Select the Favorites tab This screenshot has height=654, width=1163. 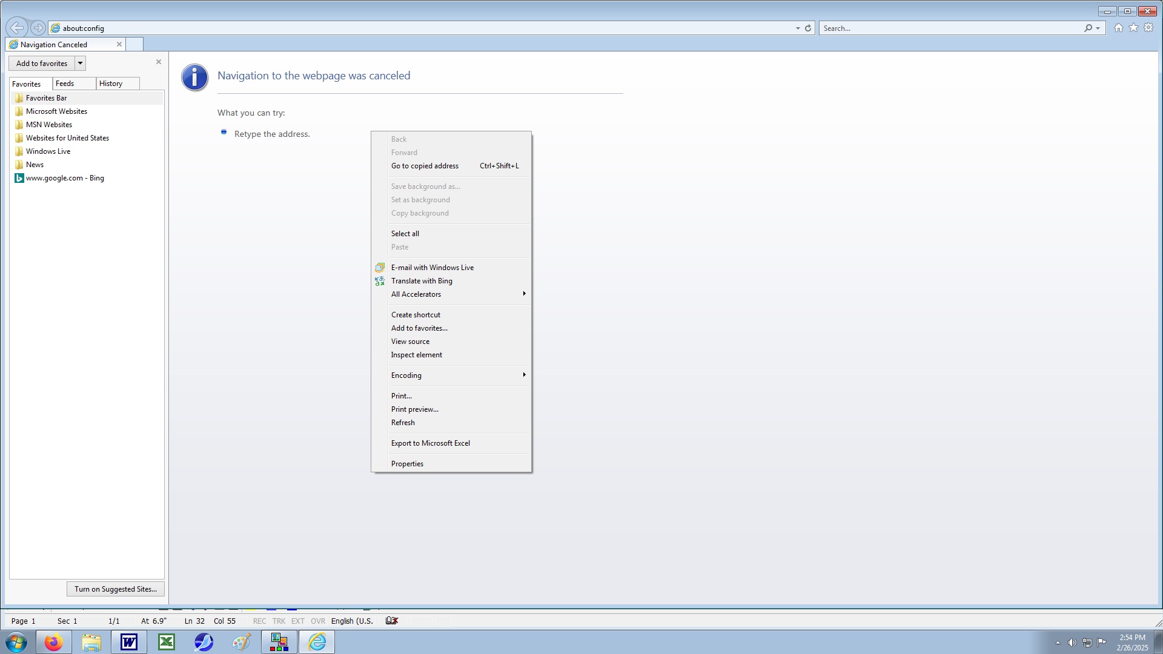click(x=30, y=84)
